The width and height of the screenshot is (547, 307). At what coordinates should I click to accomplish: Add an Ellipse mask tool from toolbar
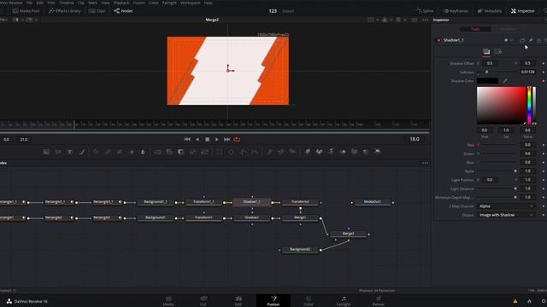click(231, 152)
